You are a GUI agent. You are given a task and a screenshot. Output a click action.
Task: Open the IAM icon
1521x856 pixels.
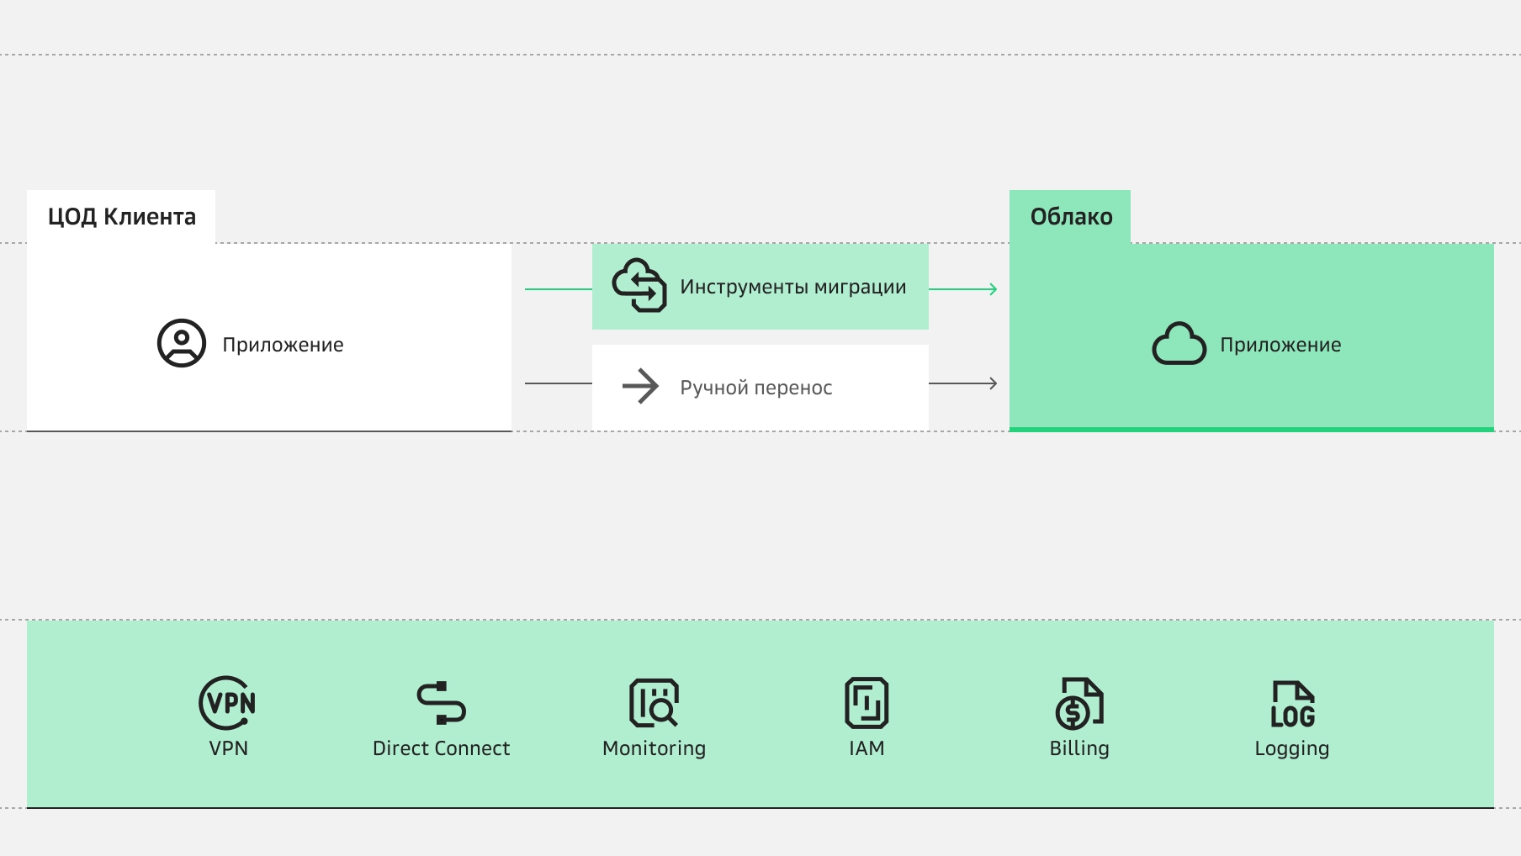coord(866,703)
